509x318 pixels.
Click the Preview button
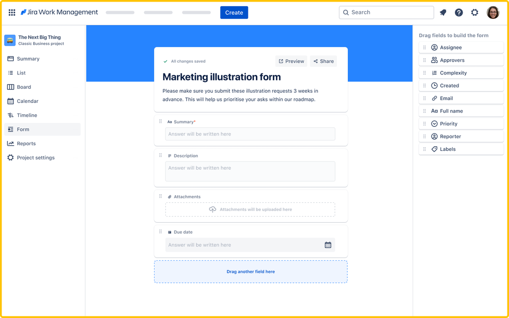click(x=291, y=61)
